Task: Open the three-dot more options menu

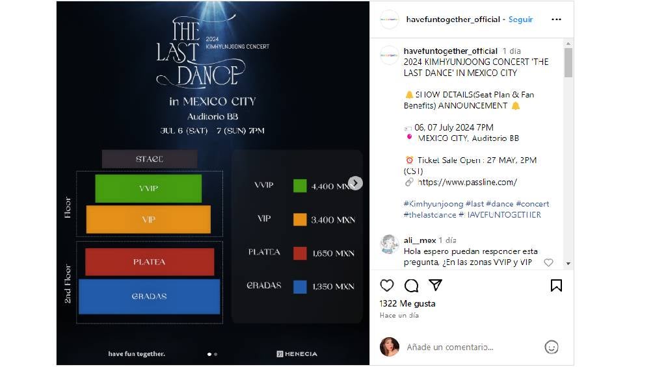Action: 556,19
